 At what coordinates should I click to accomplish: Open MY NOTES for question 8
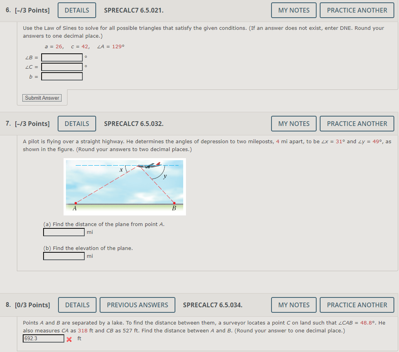coord(293,305)
